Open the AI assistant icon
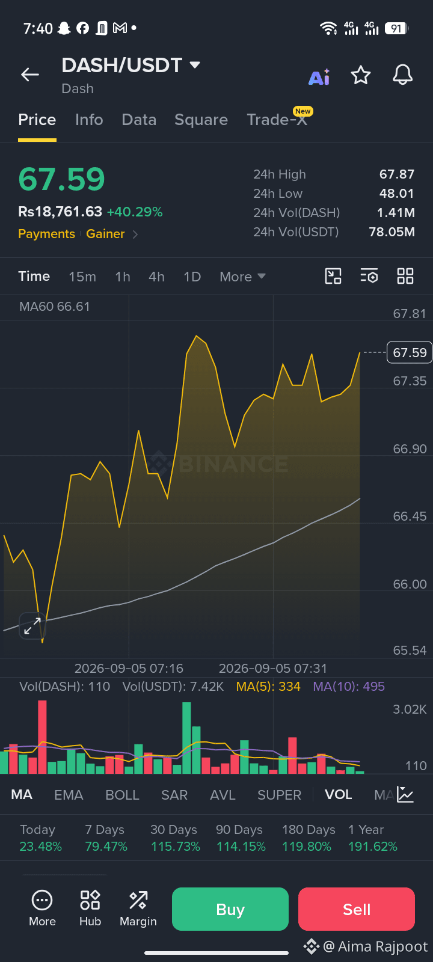Image resolution: width=433 pixels, height=962 pixels. (319, 76)
